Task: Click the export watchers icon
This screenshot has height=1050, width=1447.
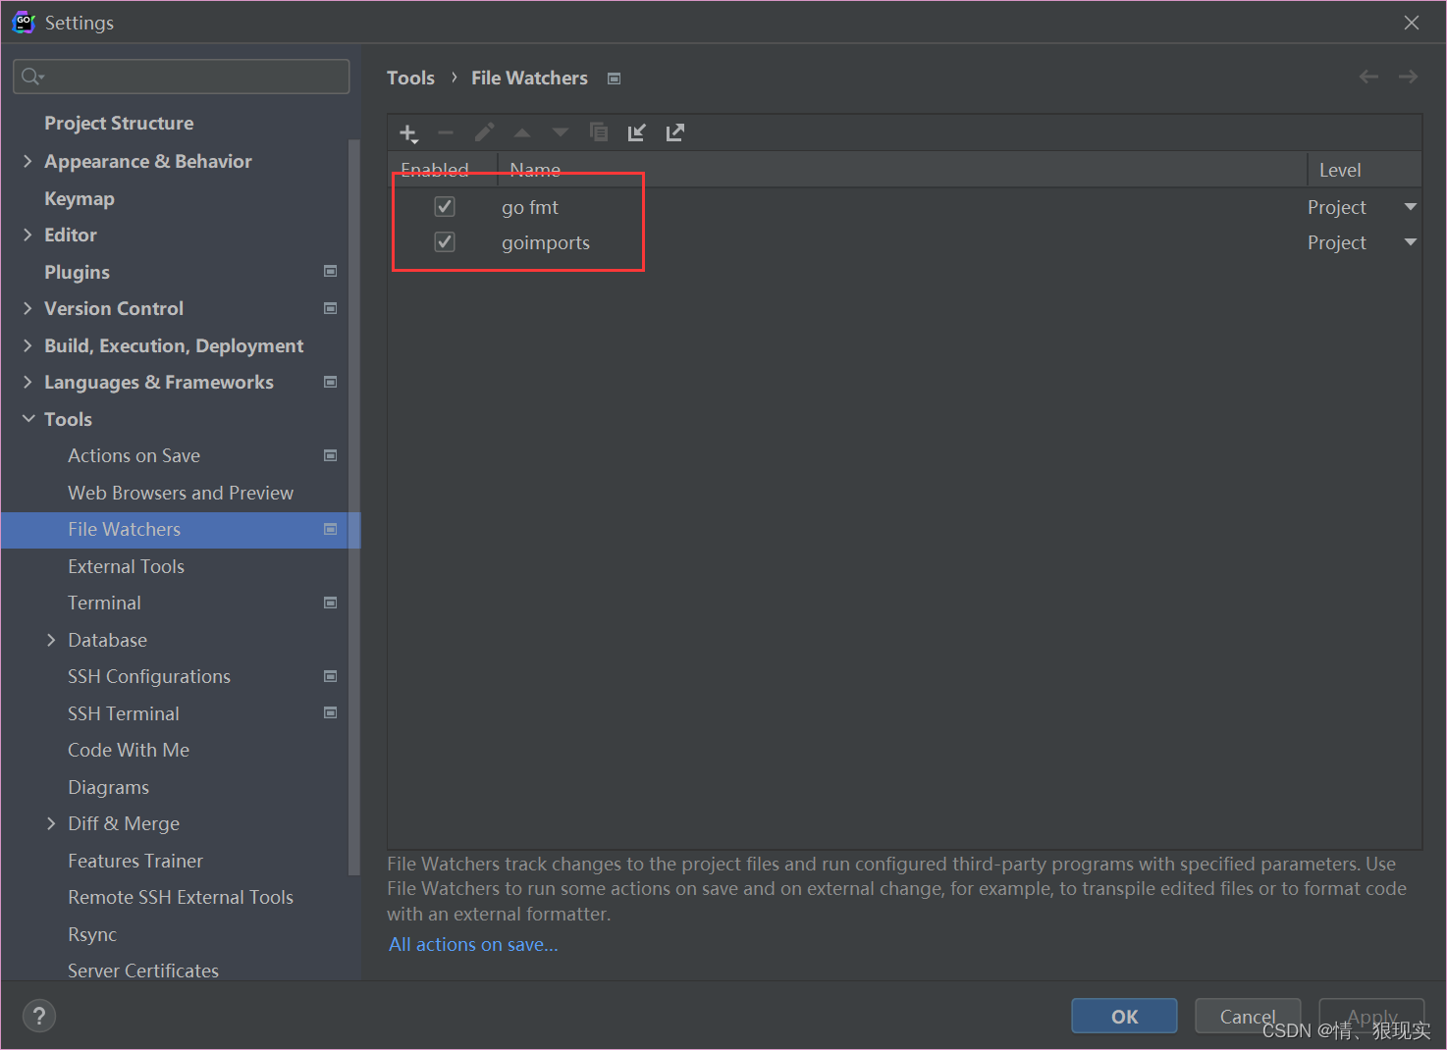Action: point(675,132)
